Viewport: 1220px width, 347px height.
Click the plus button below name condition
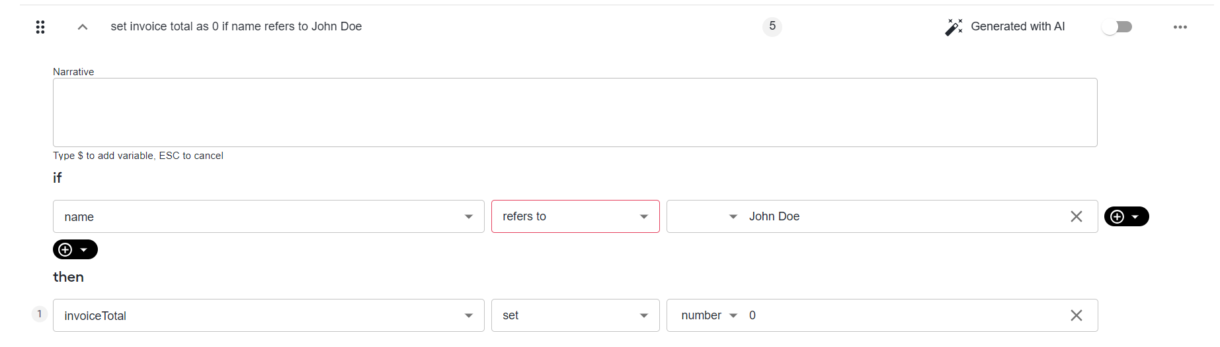point(75,249)
